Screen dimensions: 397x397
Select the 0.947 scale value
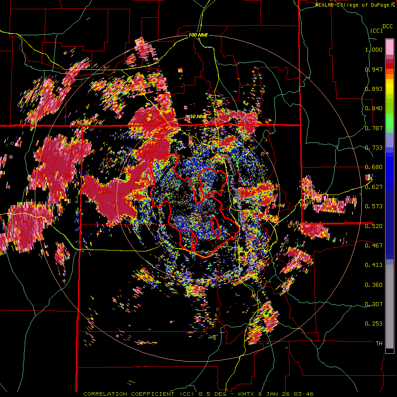[374, 69]
